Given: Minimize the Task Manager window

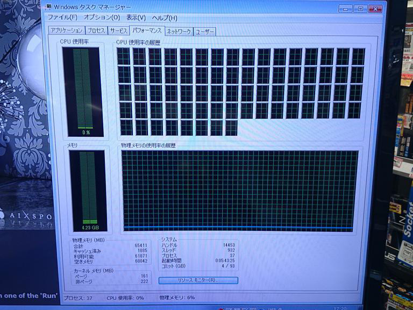Looking at the screenshot, I should 345,9.
